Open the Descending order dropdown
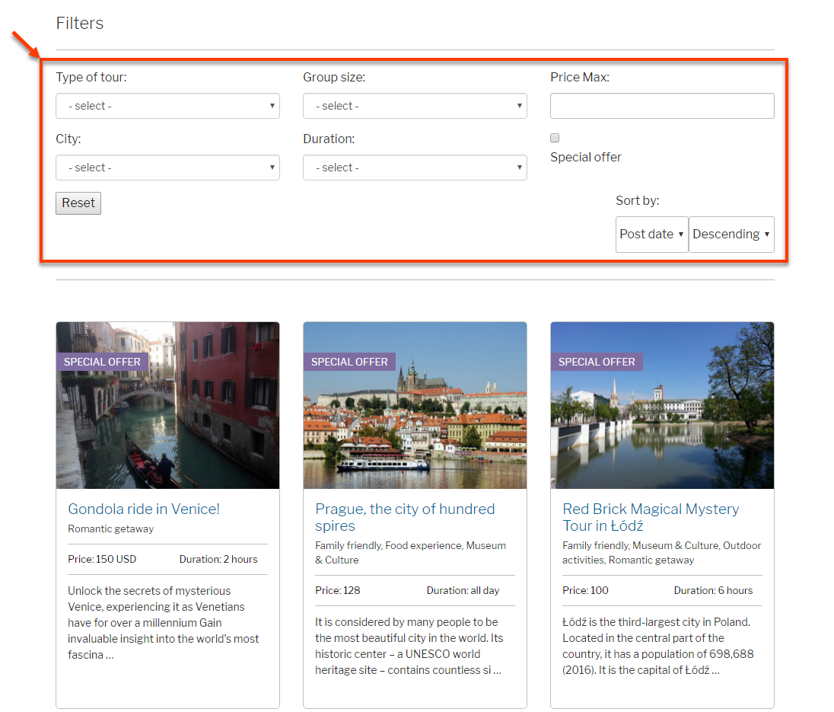The image size is (834, 712). point(731,234)
